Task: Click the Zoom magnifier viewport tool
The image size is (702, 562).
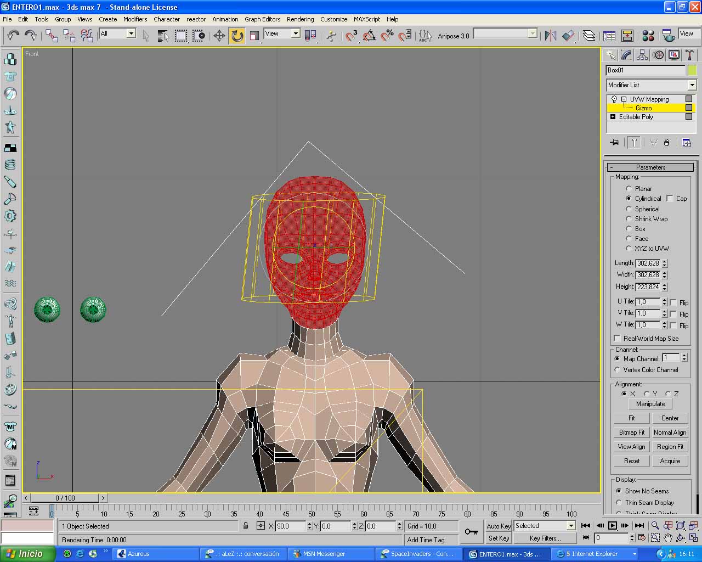Action: pyautogui.click(x=655, y=526)
